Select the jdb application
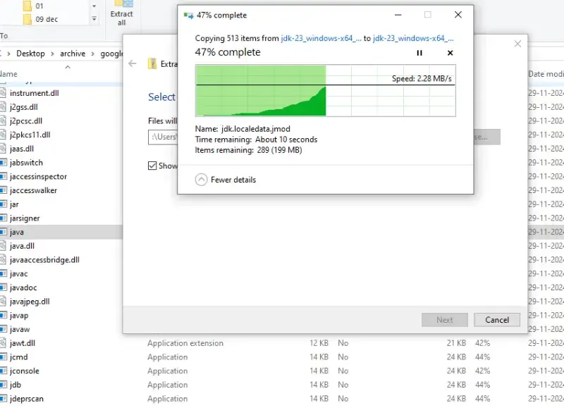The height and width of the screenshot is (408, 564). pyautogui.click(x=15, y=385)
